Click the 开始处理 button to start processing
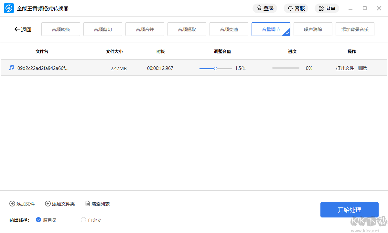The height and width of the screenshot is (233, 388). coord(349,209)
